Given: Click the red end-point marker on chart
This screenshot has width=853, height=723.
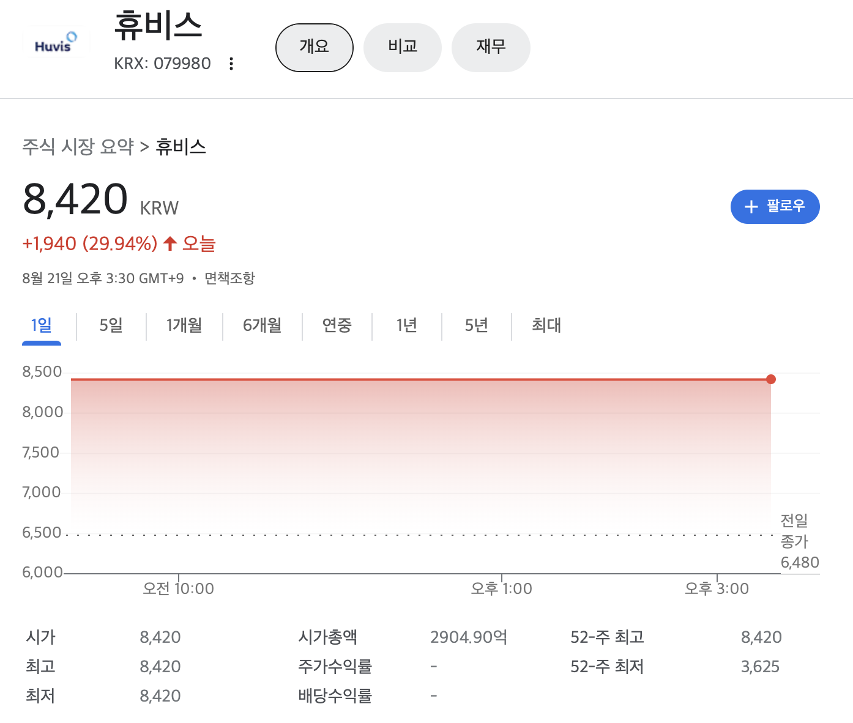Looking at the screenshot, I should point(771,379).
